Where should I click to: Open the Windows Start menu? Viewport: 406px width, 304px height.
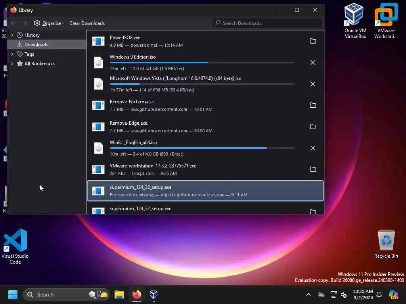tap(13, 294)
